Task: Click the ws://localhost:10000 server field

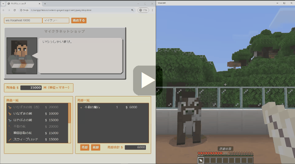Action: [23, 20]
